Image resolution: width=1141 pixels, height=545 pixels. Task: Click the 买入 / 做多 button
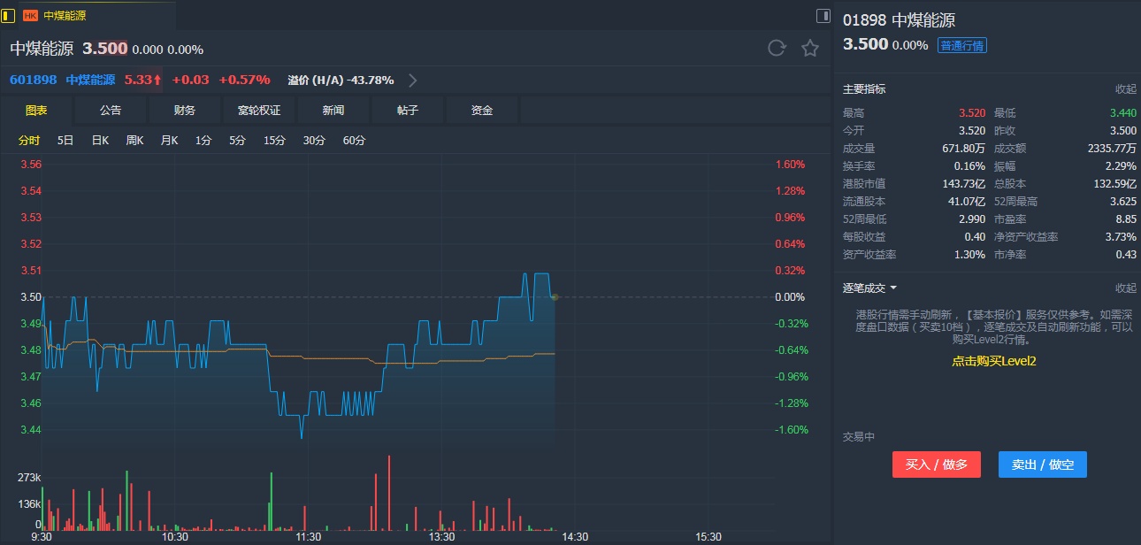coord(936,464)
